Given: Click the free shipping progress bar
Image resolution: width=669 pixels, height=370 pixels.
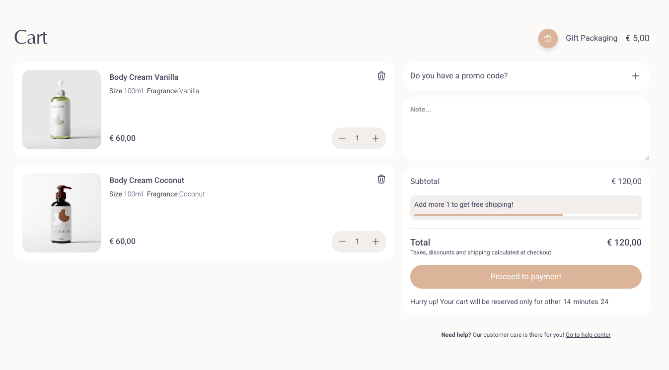Looking at the screenshot, I should pyautogui.click(x=525, y=215).
